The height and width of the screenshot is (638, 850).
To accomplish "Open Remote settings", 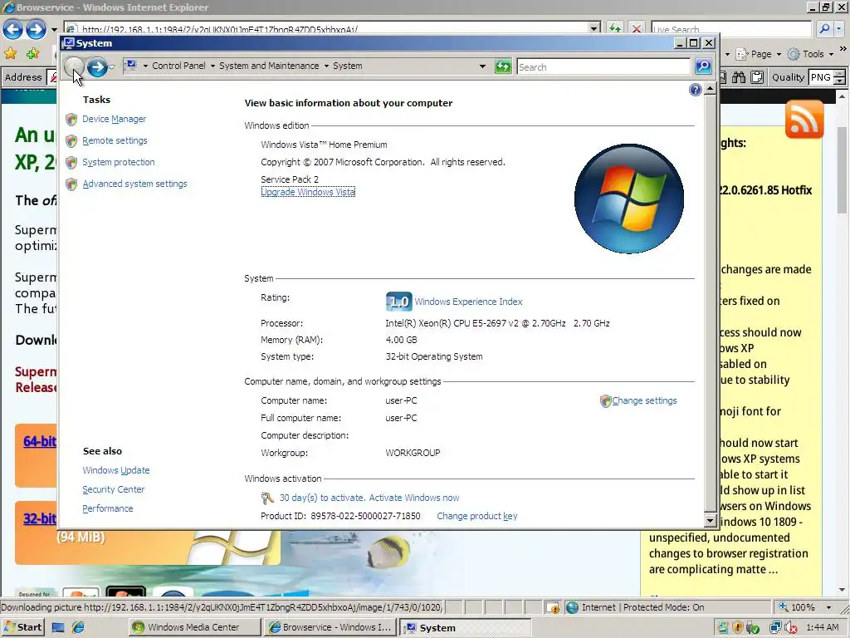I will point(115,140).
